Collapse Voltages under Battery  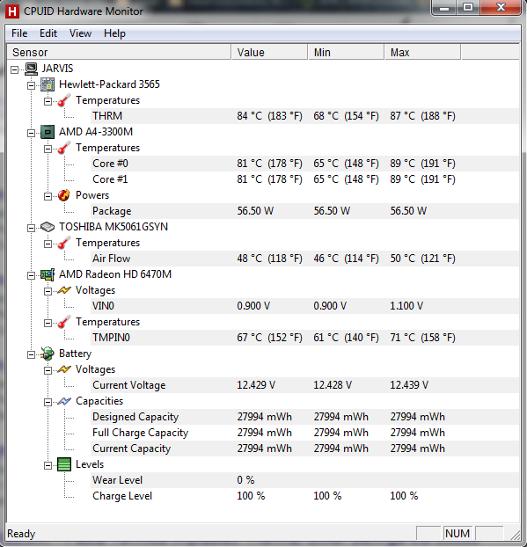48,370
